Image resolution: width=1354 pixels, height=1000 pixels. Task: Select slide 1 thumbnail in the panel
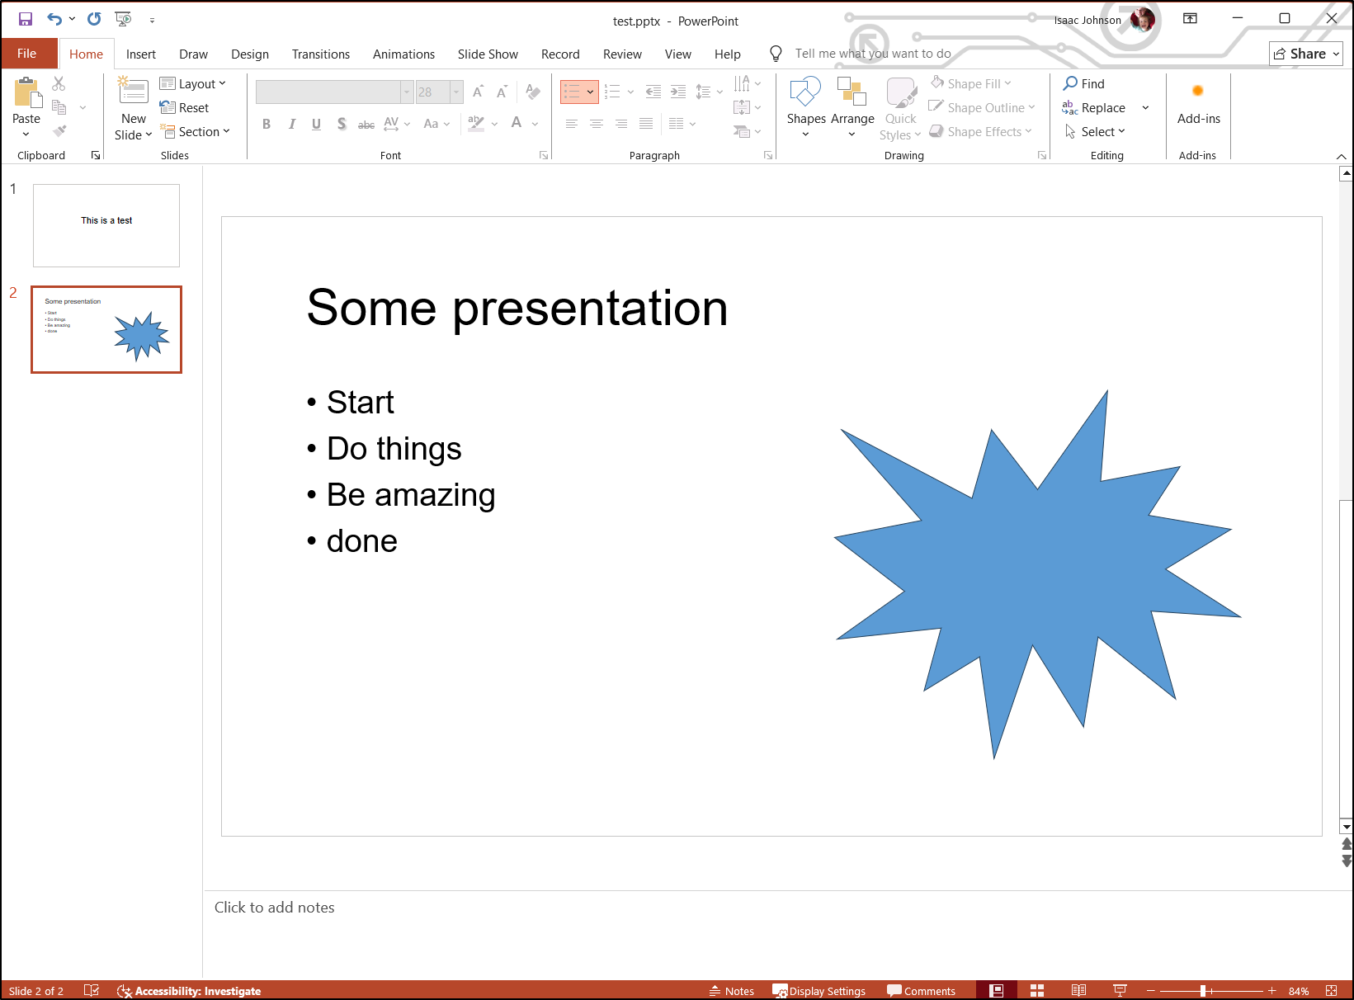pos(106,225)
